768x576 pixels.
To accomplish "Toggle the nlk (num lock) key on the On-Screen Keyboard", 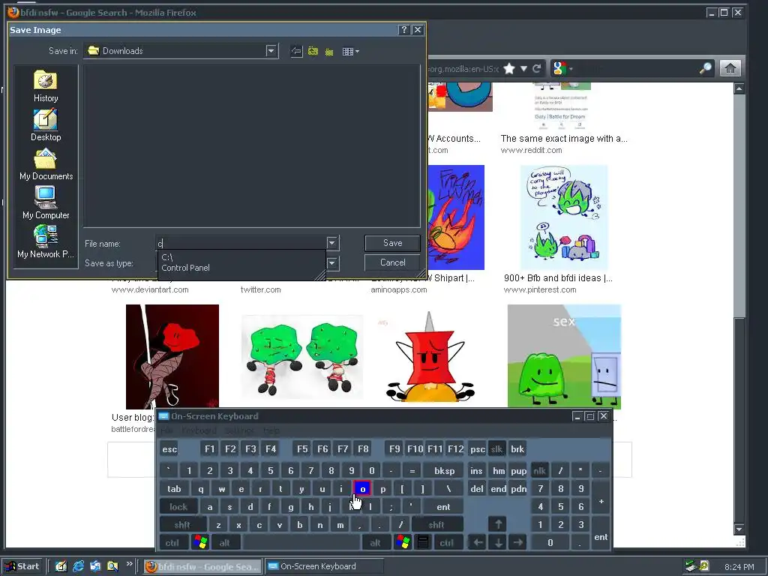I will [540, 471].
